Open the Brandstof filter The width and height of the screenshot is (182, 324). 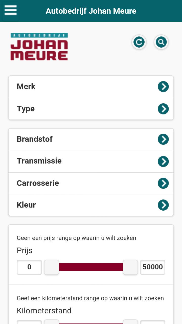76,139
